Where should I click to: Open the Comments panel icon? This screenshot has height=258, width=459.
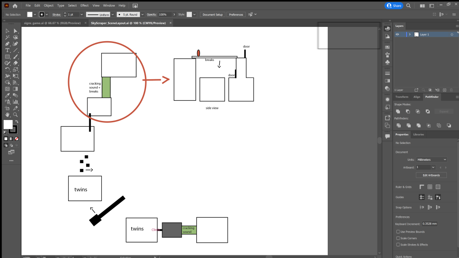[387, 136]
